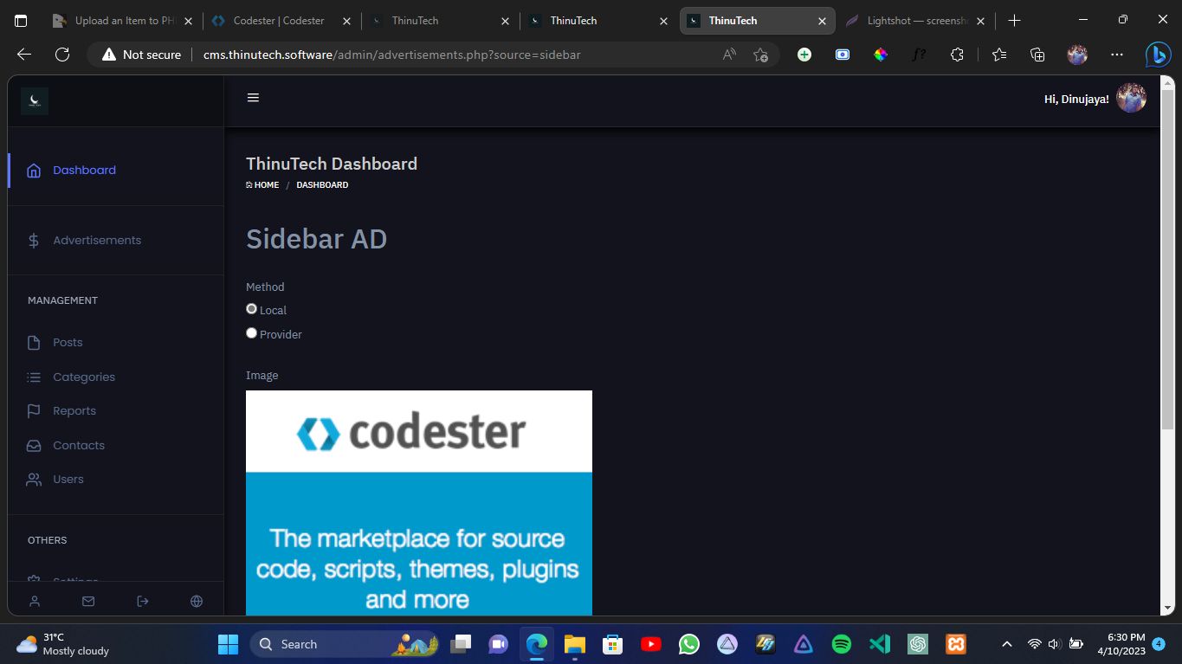The width and height of the screenshot is (1182, 664).
Task: Open the weather widget on taskbar
Action: pos(62,644)
